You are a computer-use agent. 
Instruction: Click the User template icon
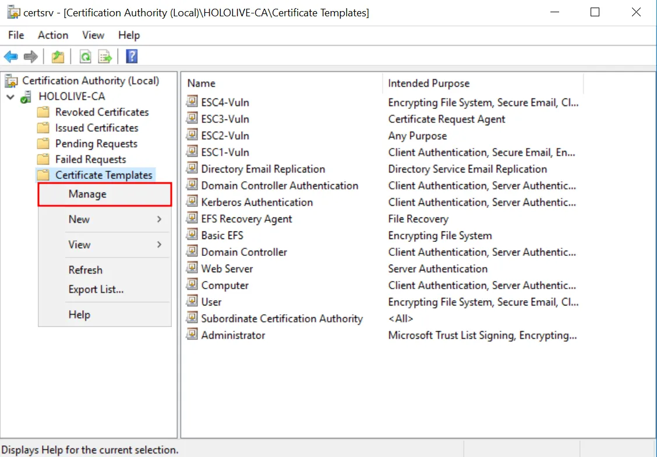pos(192,301)
